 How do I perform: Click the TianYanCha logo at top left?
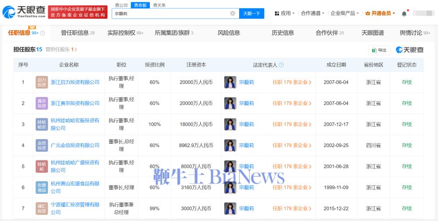(x=24, y=12)
